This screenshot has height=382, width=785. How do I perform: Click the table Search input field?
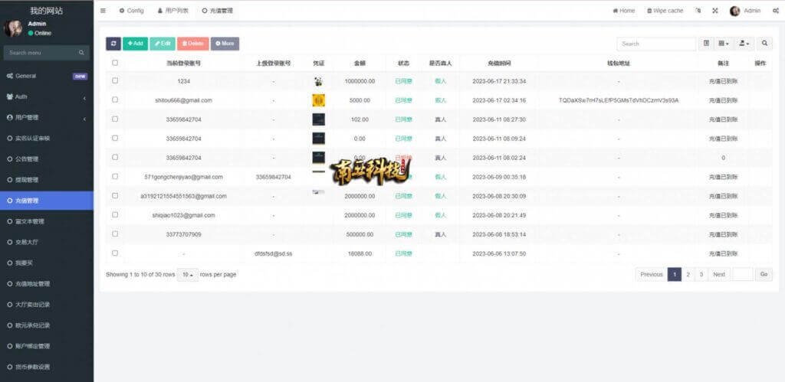(655, 44)
